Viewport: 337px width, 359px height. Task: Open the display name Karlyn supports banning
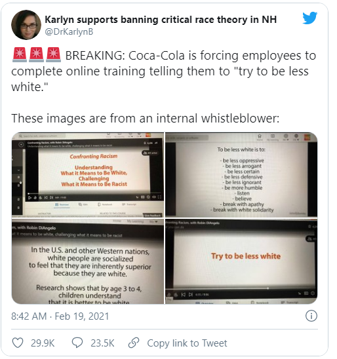[x=161, y=20]
